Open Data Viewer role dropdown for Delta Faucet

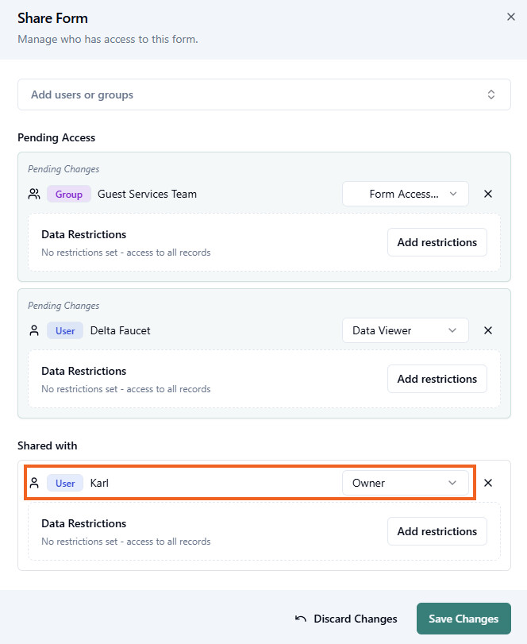tap(405, 330)
